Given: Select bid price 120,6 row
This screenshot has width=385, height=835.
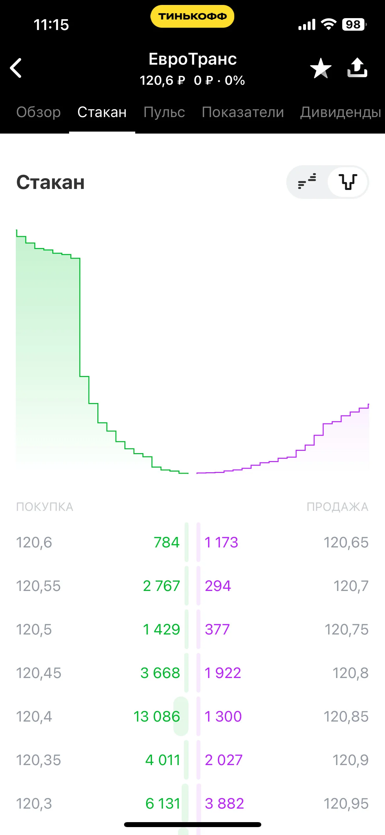Looking at the screenshot, I should (x=98, y=542).
